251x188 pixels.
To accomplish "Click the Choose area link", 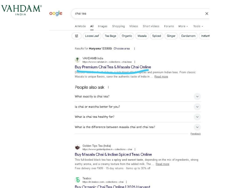I will click(x=122, y=49).
